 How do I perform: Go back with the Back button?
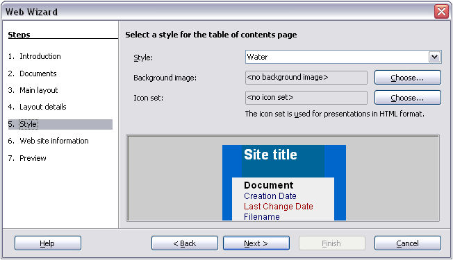pyautogui.click(x=185, y=243)
